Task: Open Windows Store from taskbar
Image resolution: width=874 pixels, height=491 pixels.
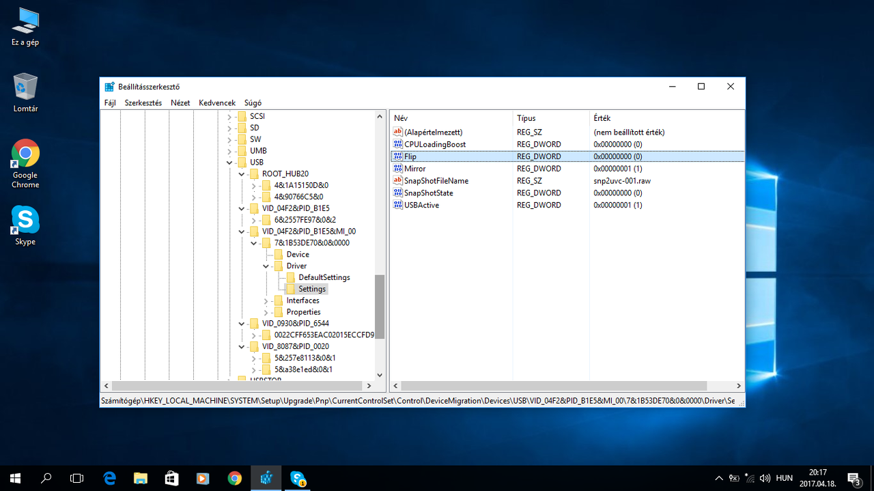Action: point(172,478)
